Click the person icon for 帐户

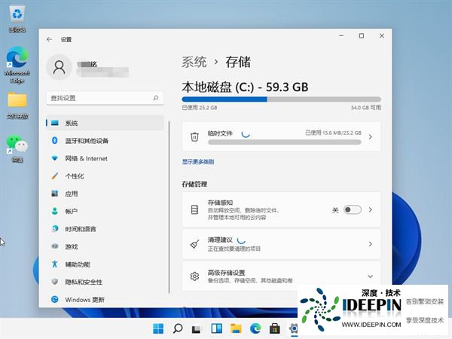[x=55, y=211]
